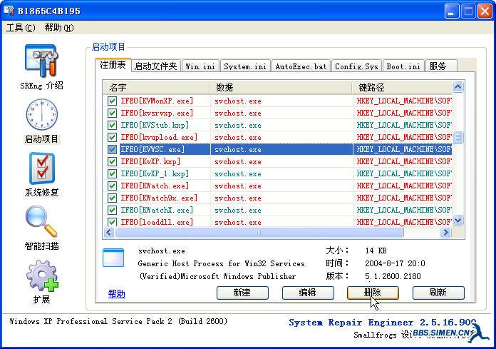Sort by the 键路径 column header
The image size is (496, 349).
403,87
